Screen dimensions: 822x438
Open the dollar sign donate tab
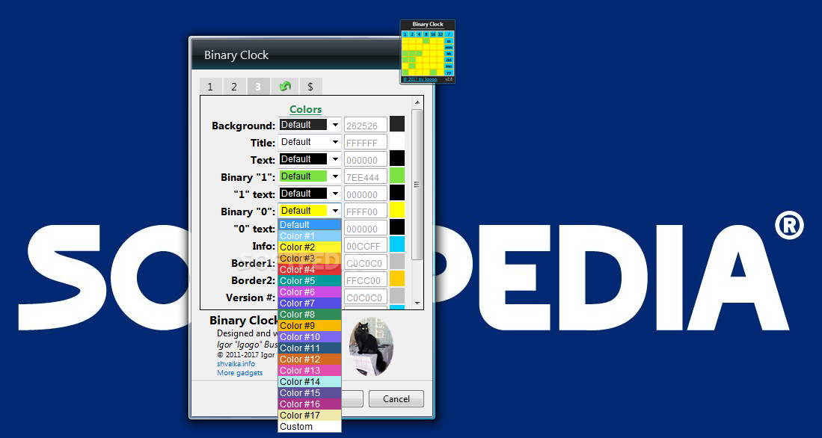click(310, 87)
